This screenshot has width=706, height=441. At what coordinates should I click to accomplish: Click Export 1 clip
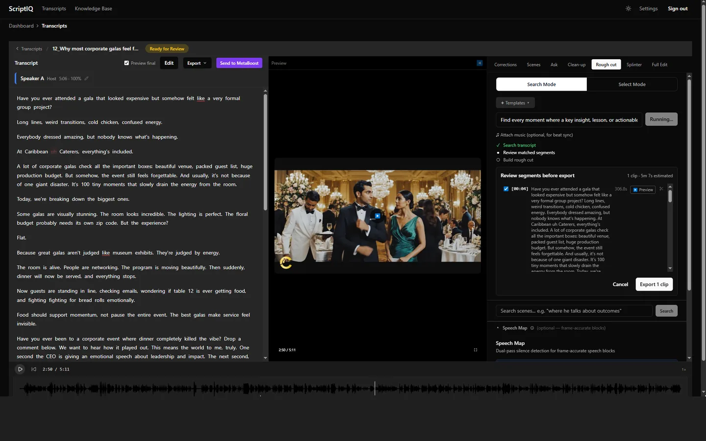pos(654,284)
